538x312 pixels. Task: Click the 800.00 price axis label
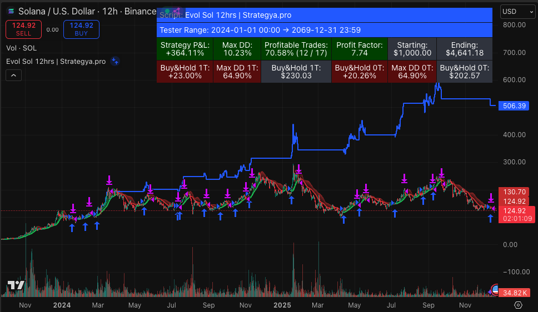click(514, 24)
